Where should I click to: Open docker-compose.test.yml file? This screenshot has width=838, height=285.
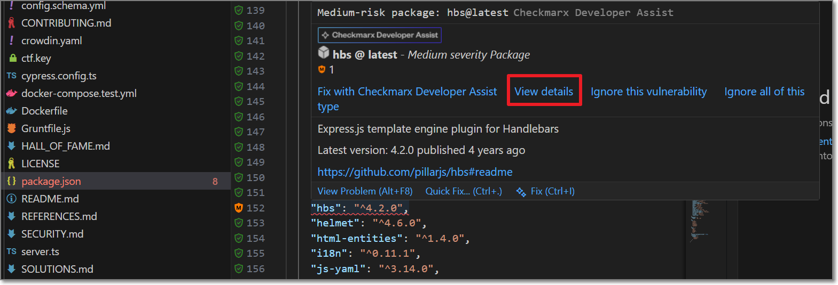(x=79, y=93)
